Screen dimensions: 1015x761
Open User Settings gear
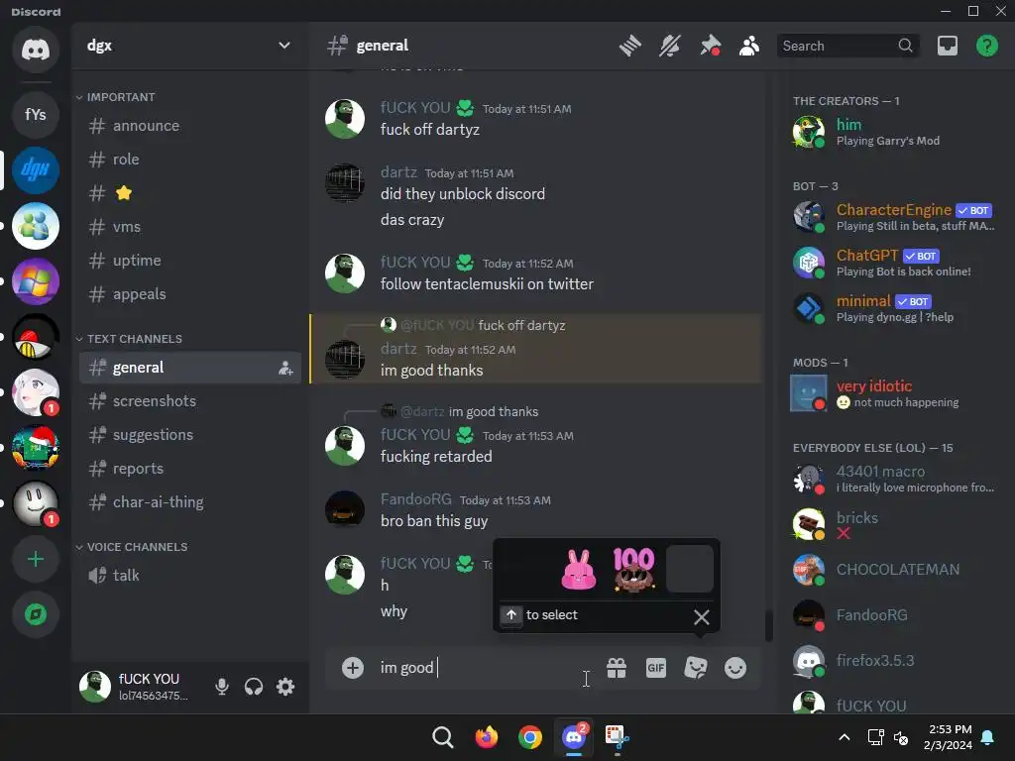(285, 687)
